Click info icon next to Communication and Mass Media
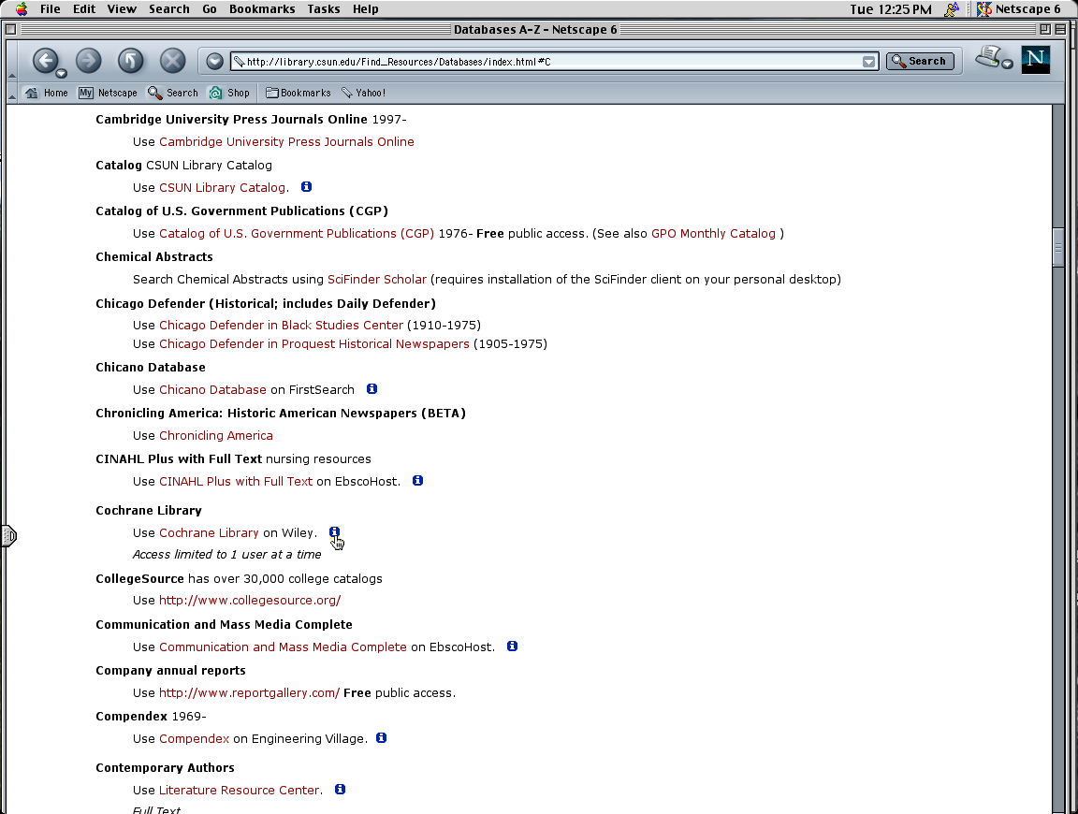 click(x=512, y=646)
